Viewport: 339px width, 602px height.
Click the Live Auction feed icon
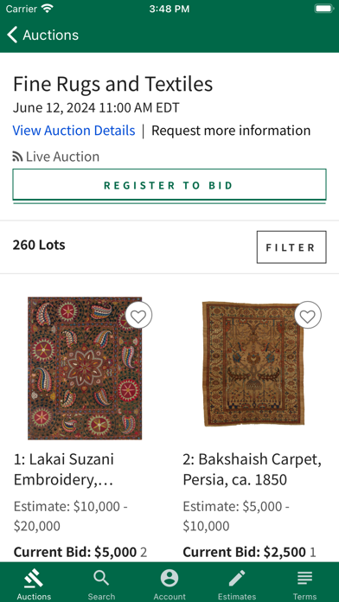pyautogui.click(x=17, y=157)
